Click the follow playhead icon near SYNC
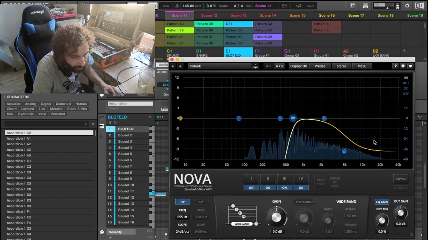The height and width of the screenshot is (240, 428). (x=285, y=6)
